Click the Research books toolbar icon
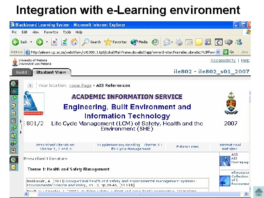Image resolution: width=264 pixels, height=198 pixels. pos(208,42)
